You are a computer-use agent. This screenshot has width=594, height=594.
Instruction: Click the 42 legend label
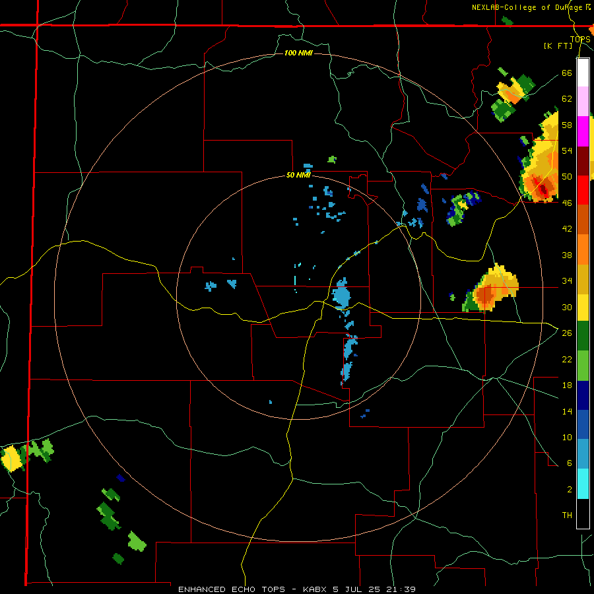(567, 229)
